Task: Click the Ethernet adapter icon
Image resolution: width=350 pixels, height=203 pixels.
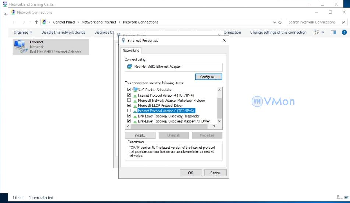Action: (20, 46)
